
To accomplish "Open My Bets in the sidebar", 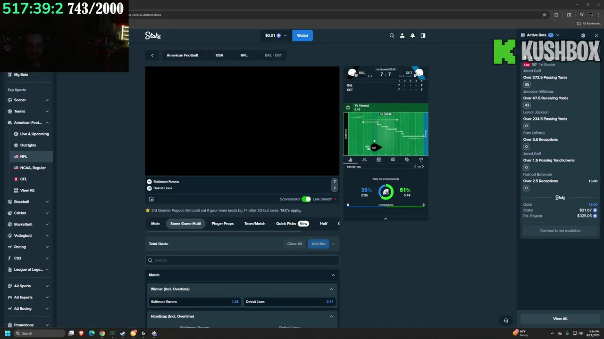I will click(21, 74).
